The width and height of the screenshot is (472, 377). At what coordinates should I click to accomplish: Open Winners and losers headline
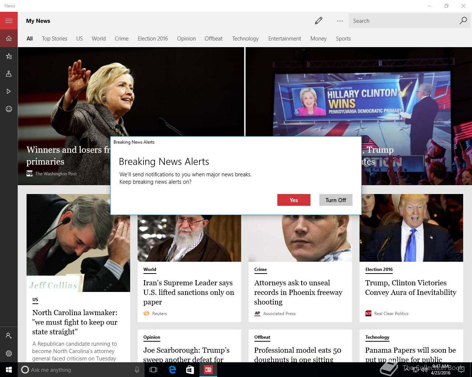point(68,155)
